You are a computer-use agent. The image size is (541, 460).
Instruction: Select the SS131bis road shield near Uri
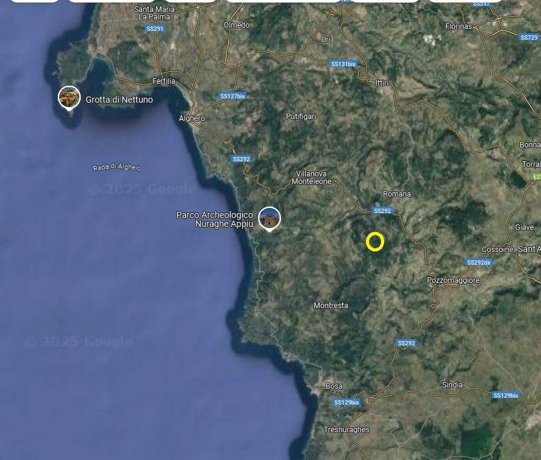343,64
